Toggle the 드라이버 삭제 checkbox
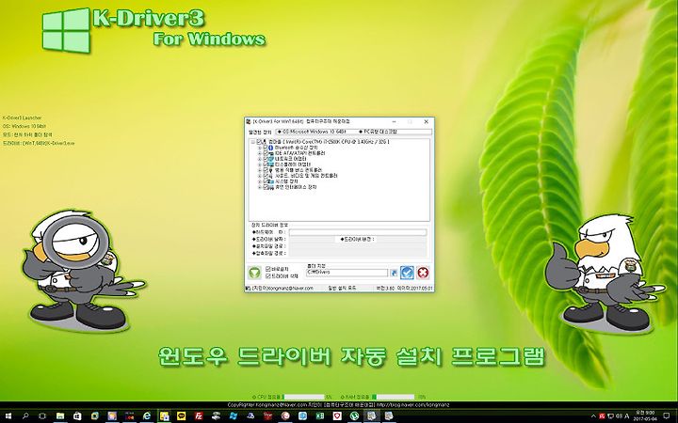 [268, 275]
